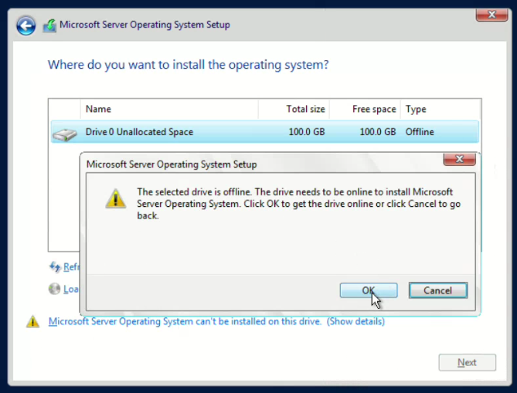Click the warning icon beside the install error message
The height and width of the screenshot is (393, 517).
32,322
